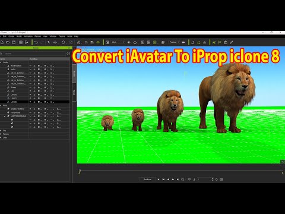
Task: Toggle the freeze lock on the Lion row
Action: click(34, 91)
